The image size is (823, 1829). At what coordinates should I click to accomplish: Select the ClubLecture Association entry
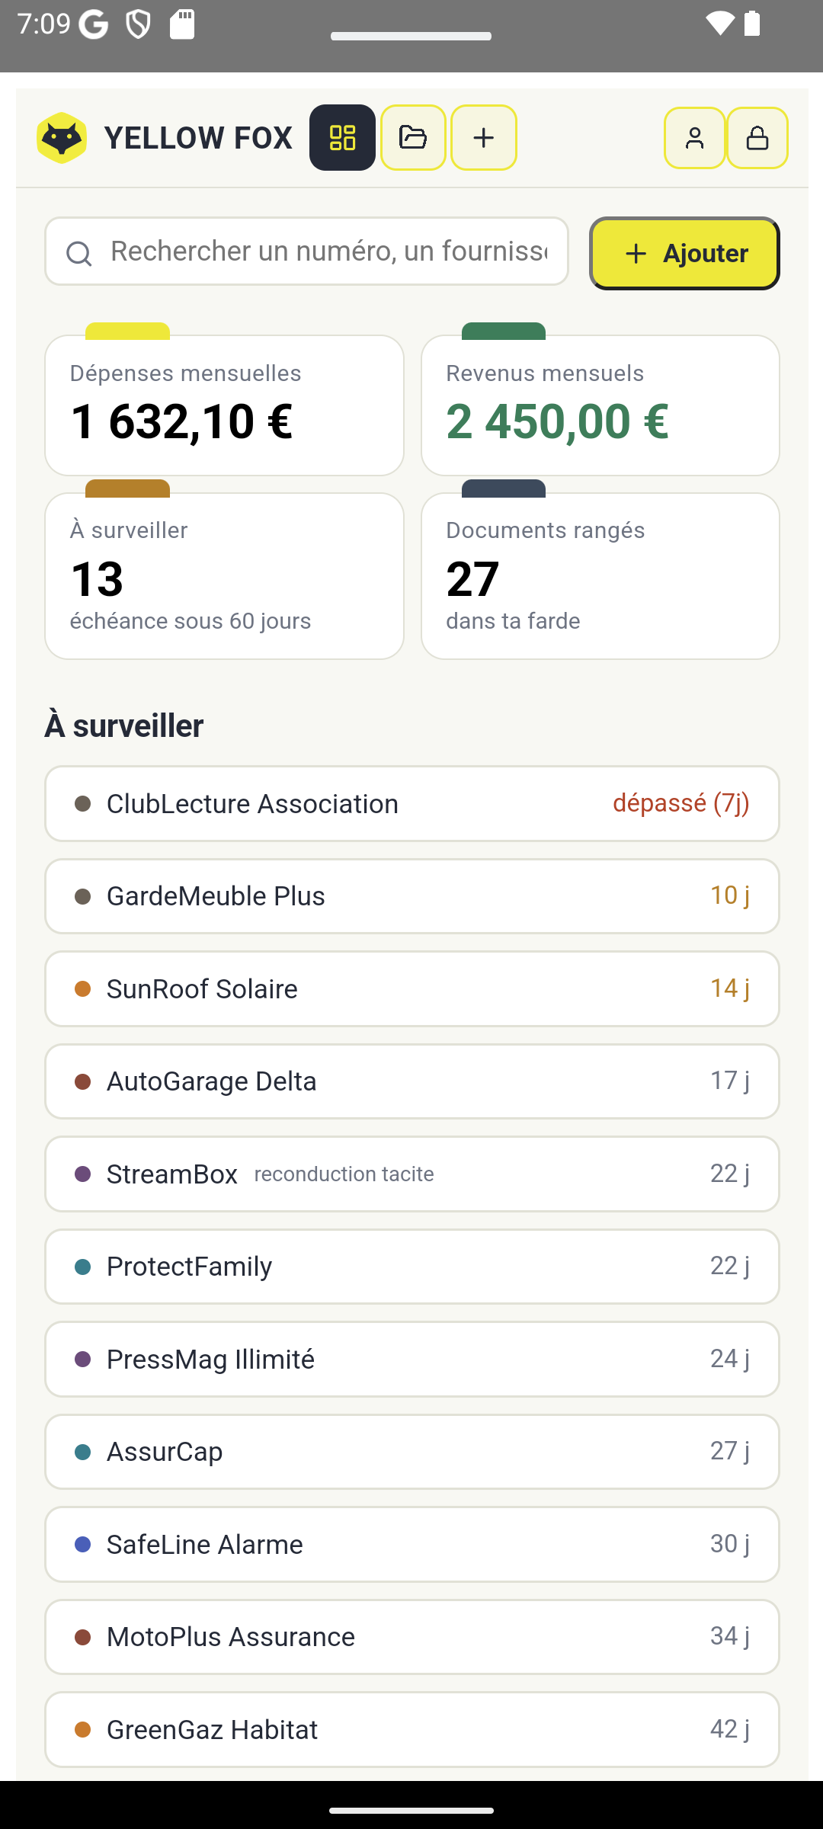coord(412,804)
